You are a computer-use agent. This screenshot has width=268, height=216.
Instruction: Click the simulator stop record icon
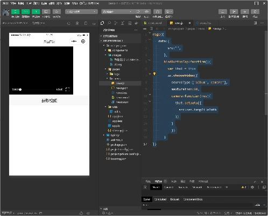click(77, 23)
